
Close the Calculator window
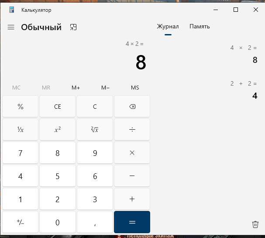(256, 10)
